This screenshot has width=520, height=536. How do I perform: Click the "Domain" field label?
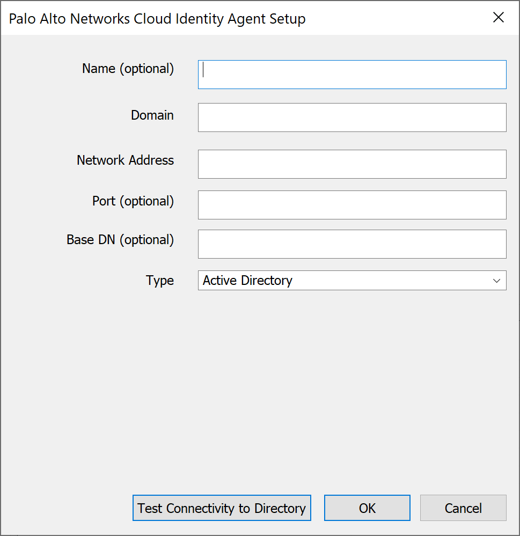[x=152, y=115]
